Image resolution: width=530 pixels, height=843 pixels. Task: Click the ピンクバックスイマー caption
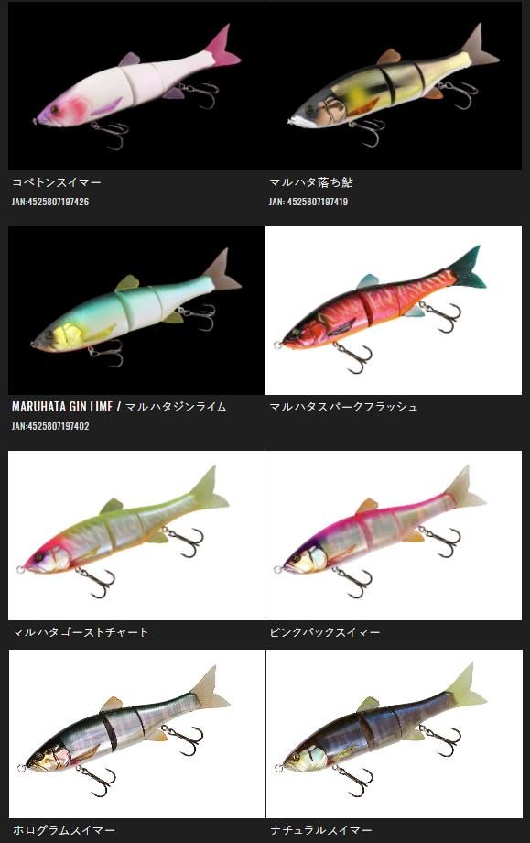point(325,631)
